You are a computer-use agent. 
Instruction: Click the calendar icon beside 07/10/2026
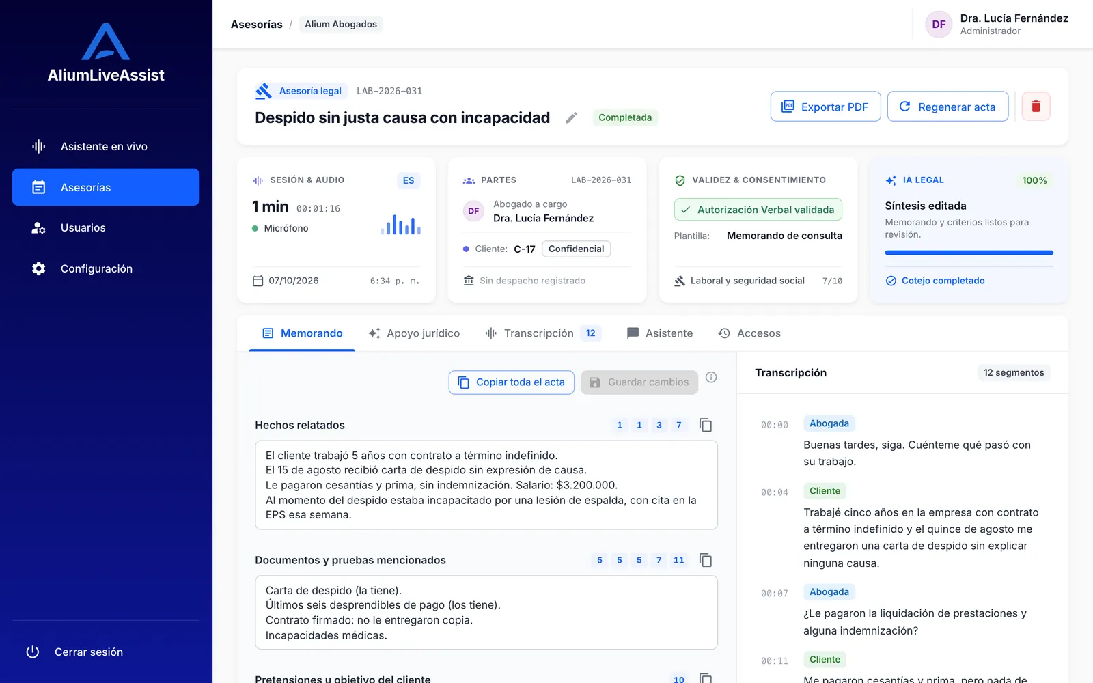[x=258, y=281]
